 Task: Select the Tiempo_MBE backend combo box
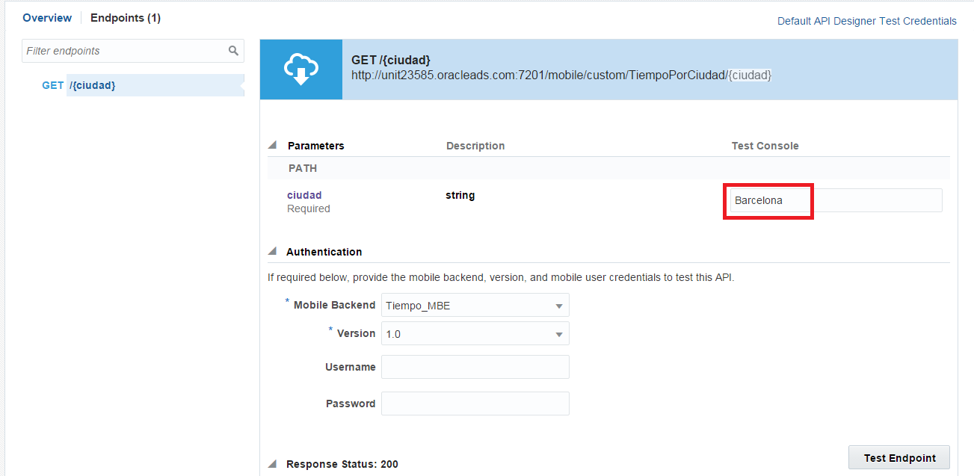click(475, 305)
